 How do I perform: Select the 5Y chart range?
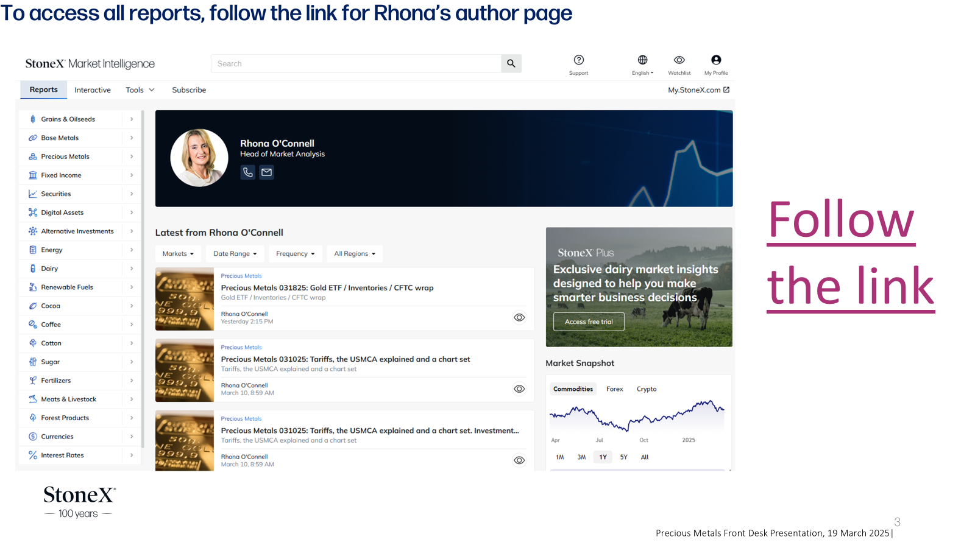click(x=624, y=457)
